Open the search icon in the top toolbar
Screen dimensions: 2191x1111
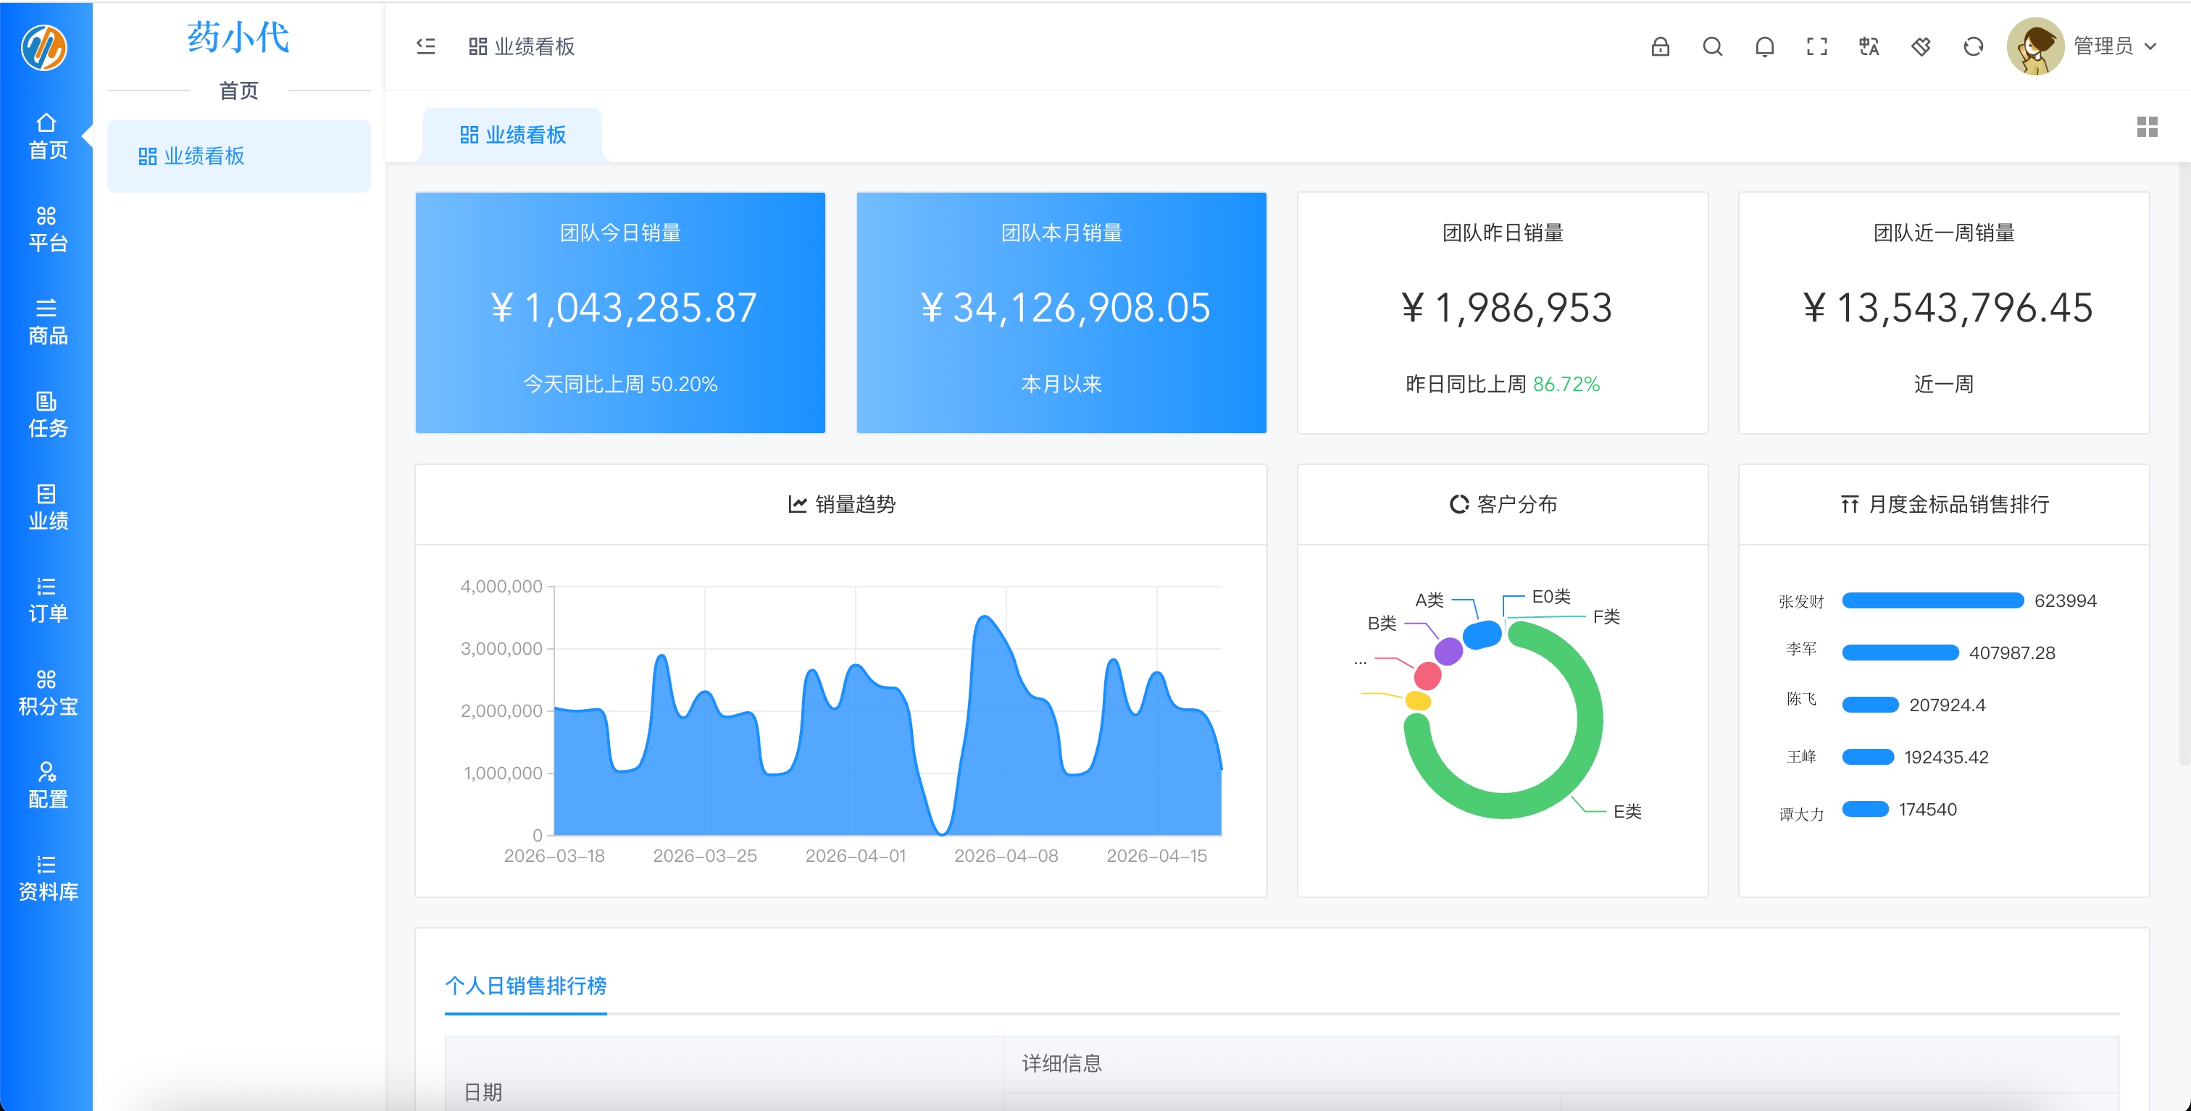(x=1712, y=47)
